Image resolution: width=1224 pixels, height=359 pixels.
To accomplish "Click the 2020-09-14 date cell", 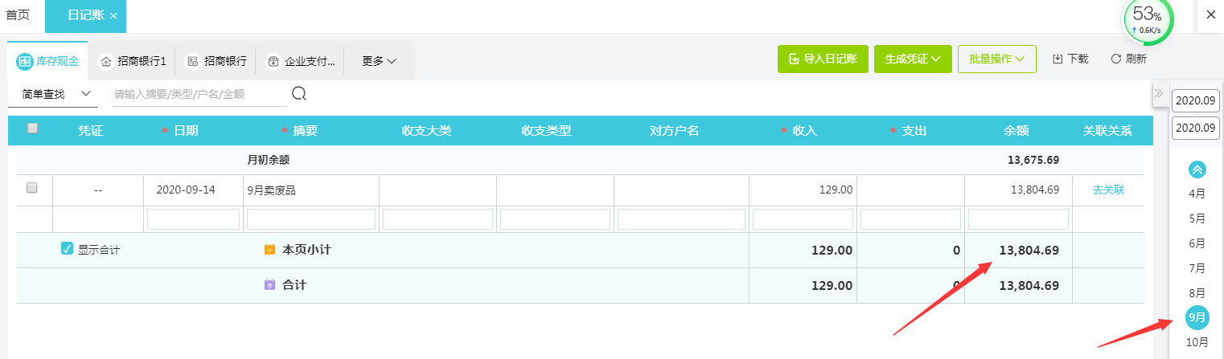I will tap(193, 190).
